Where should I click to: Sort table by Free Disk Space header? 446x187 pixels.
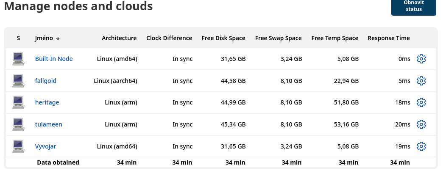[223, 38]
